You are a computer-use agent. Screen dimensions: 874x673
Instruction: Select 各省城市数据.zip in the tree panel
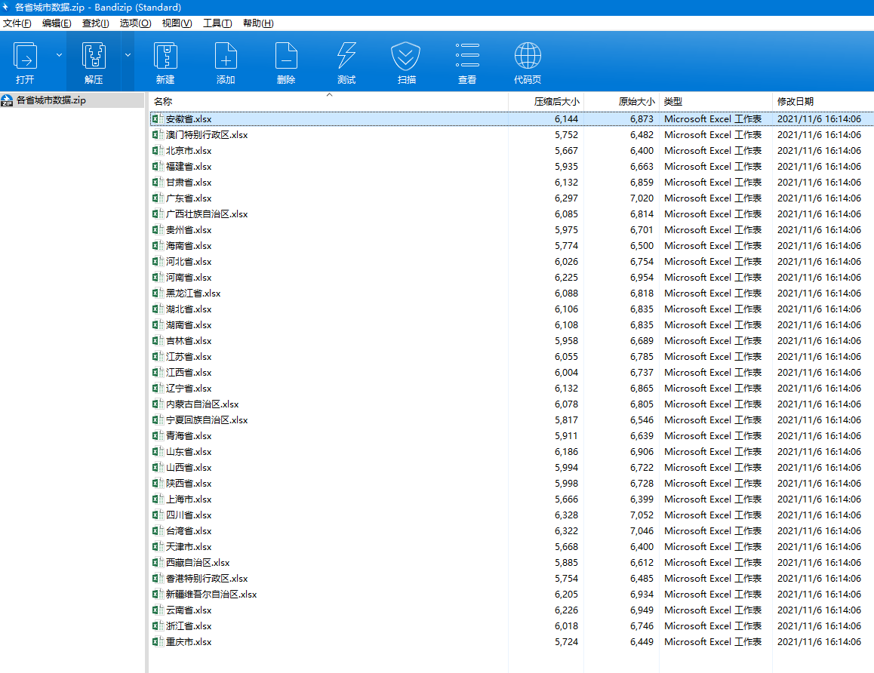tap(51, 100)
